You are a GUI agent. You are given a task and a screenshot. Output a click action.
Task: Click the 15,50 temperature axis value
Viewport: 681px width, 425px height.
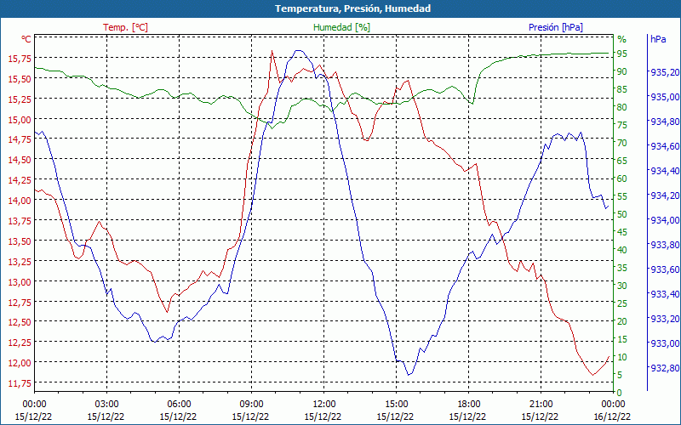(x=20, y=78)
